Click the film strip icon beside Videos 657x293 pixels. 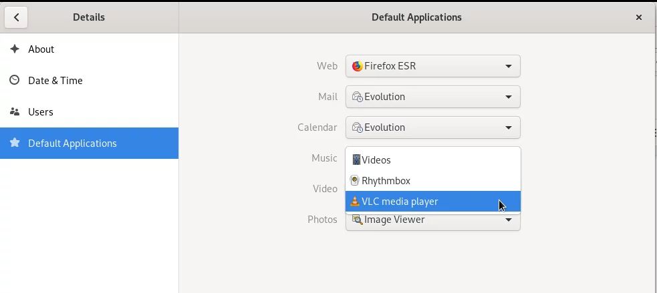pyautogui.click(x=356, y=160)
